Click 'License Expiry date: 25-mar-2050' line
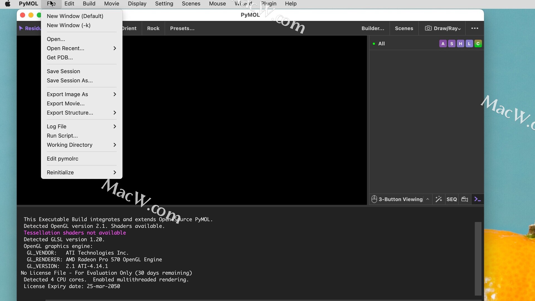The image size is (535, 301). tap(72, 286)
